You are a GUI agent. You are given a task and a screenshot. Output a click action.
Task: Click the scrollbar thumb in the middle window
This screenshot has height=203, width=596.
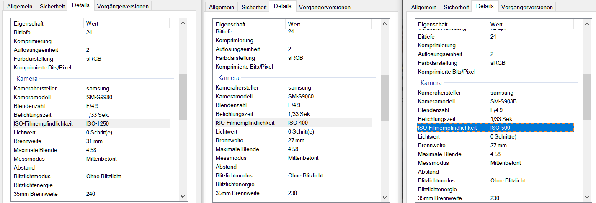pos(385,98)
